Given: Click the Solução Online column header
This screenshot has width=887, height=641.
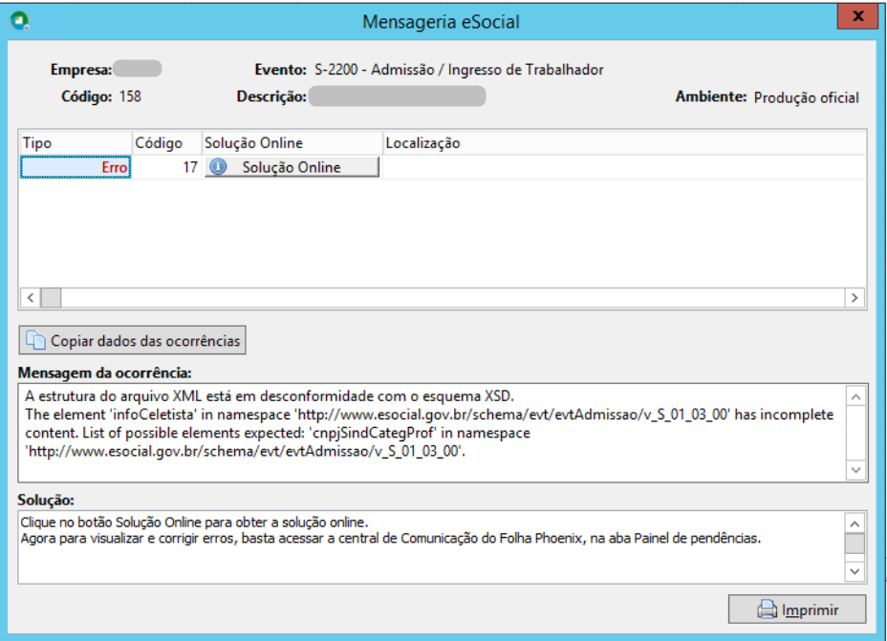Looking at the screenshot, I should pyautogui.click(x=292, y=143).
